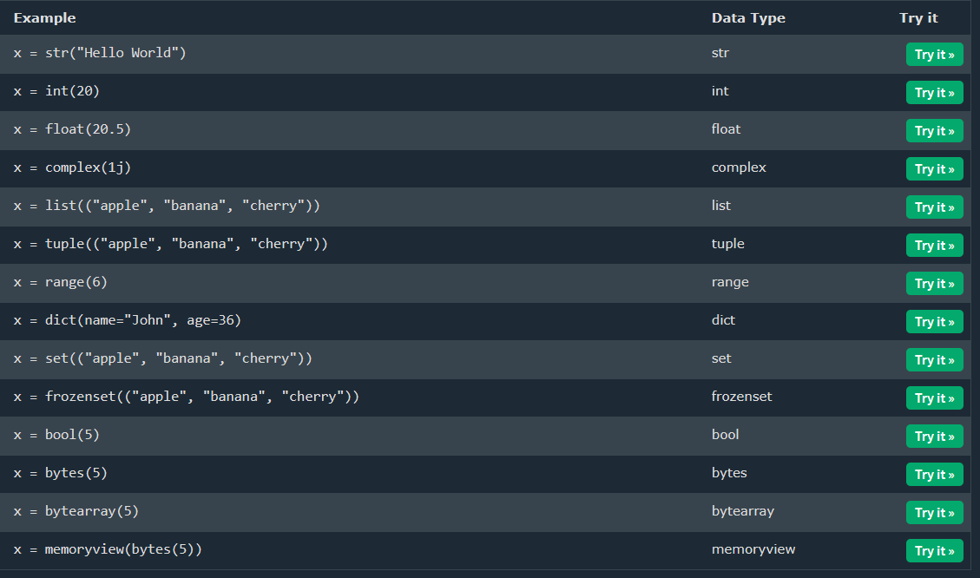Image resolution: width=980 pixels, height=578 pixels.
Task: Click Try it beside bool(5)
Action: coord(934,437)
